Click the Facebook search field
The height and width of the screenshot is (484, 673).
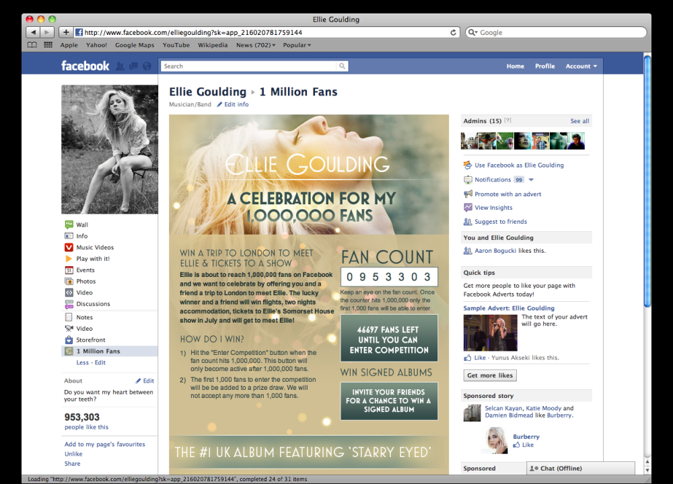coord(248,66)
